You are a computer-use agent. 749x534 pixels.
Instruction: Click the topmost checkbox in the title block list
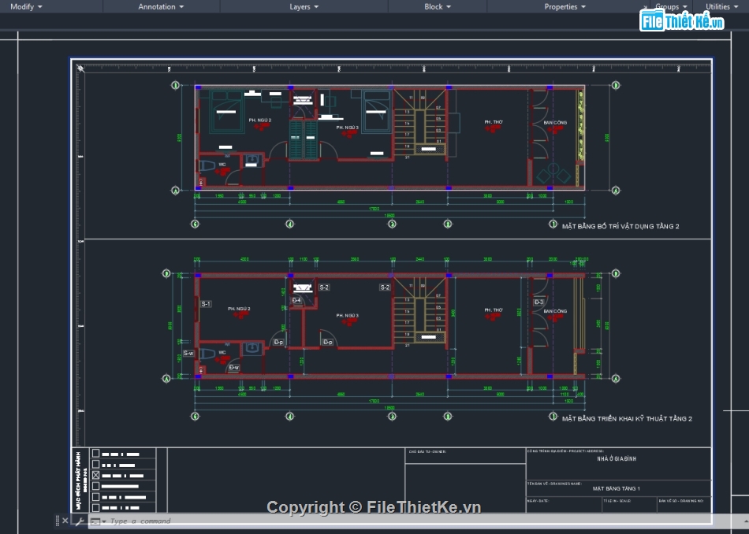(x=96, y=454)
